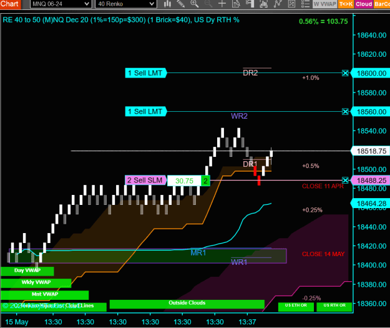Toggle the Wkly VWAP button
This screenshot has height=328, width=390.
coord(36,283)
